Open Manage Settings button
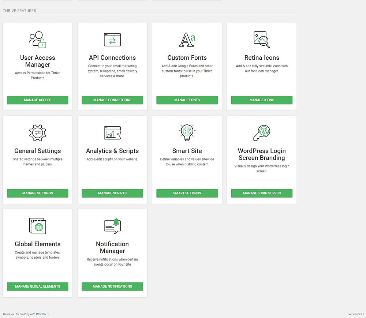The height and width of the screenshot is (318, 366). point(38,194)
